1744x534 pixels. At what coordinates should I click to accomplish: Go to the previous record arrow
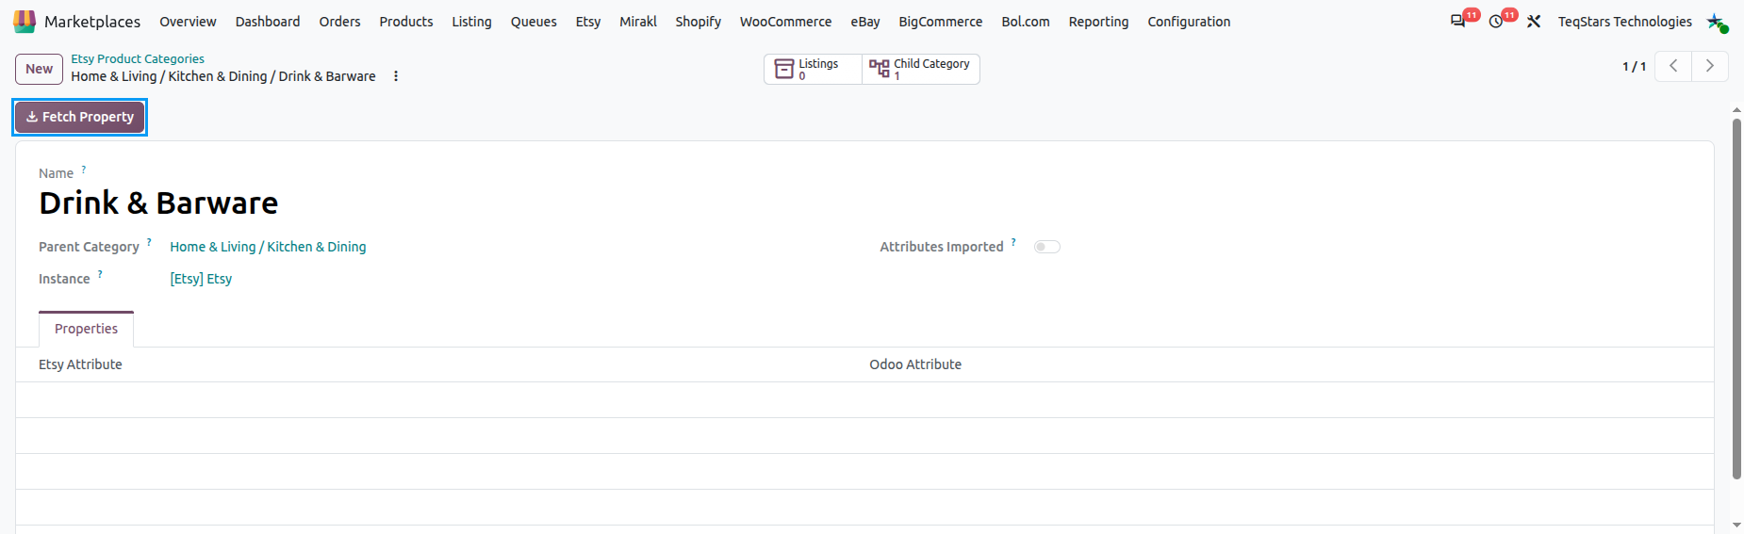pos(1673,66)
